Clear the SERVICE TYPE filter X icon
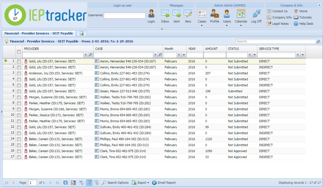 coord(298,55)
